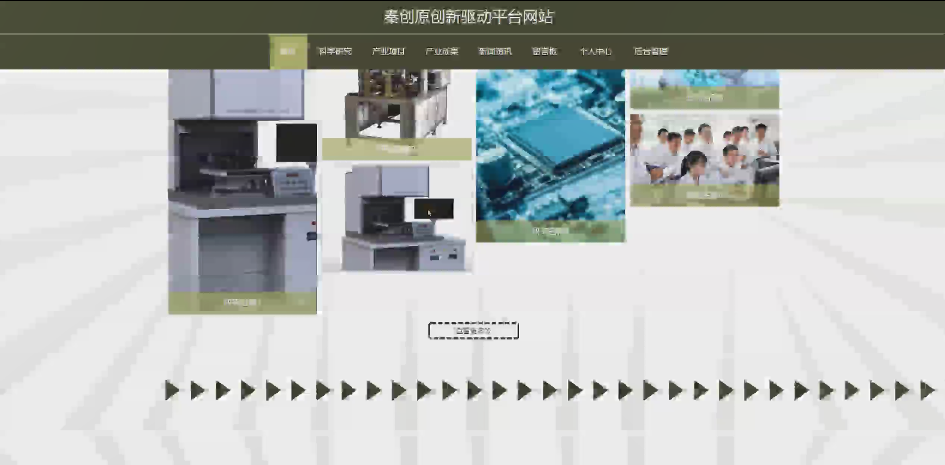Open 个人中心 personal center
The width and height of the screenshot is (945, 465).
point(596,51)
